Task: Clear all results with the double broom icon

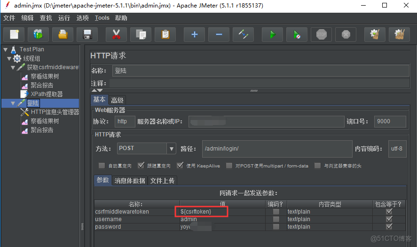Action: click(x=399, y=34)
